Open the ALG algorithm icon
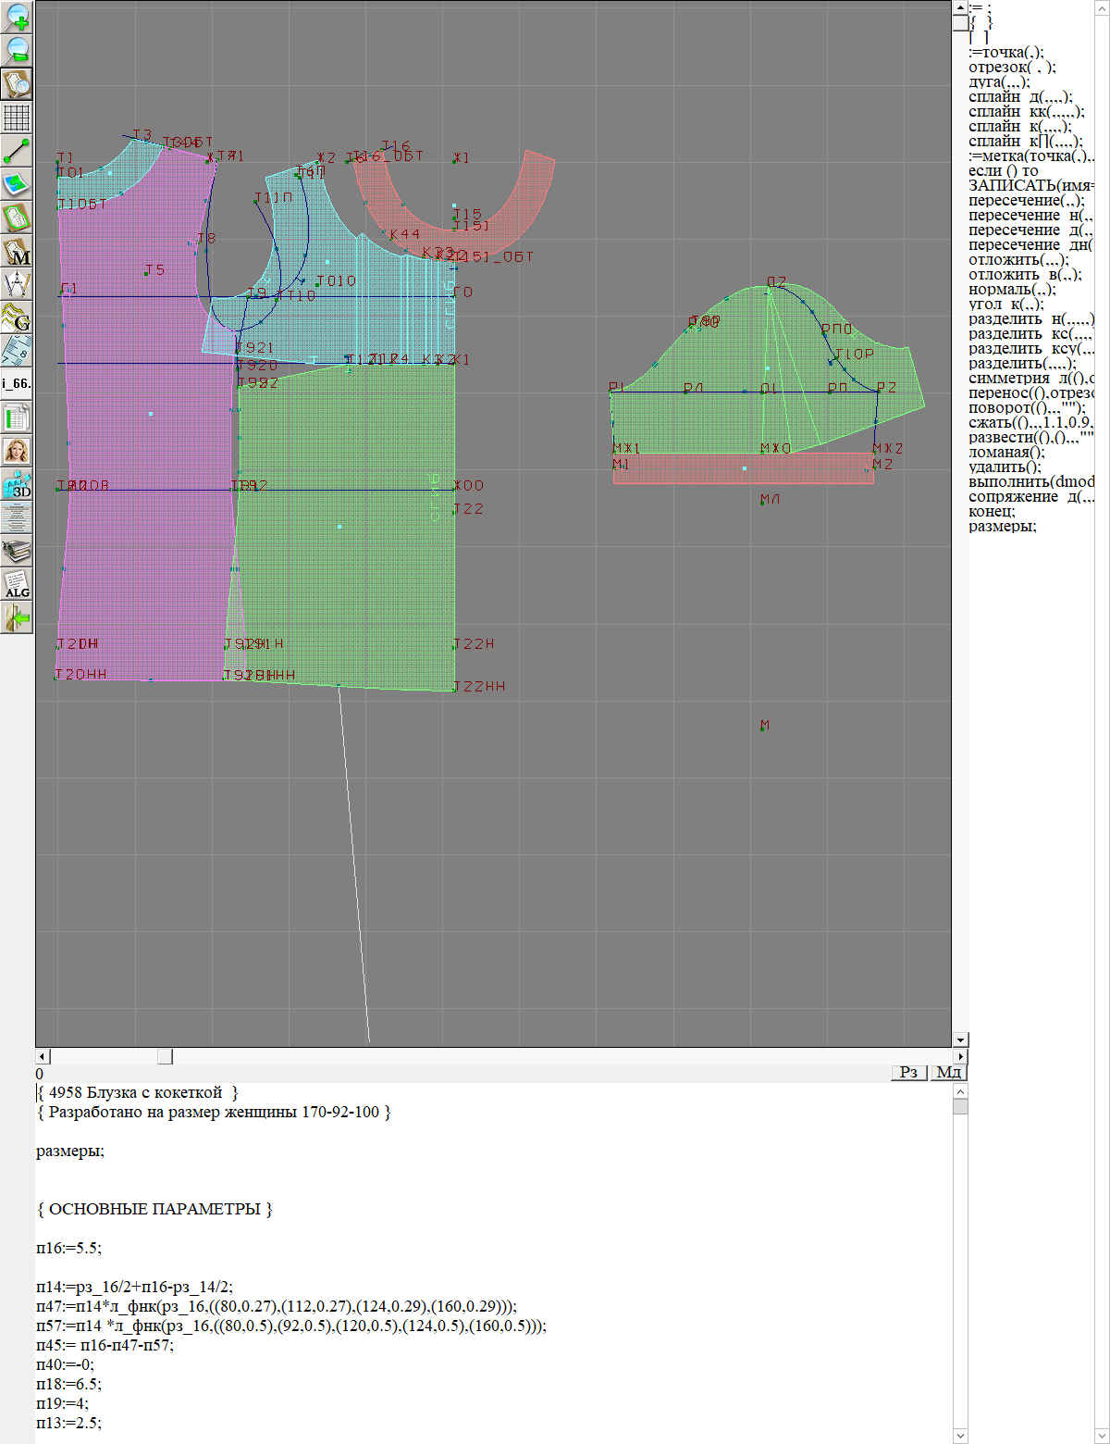 click(17, 584)
